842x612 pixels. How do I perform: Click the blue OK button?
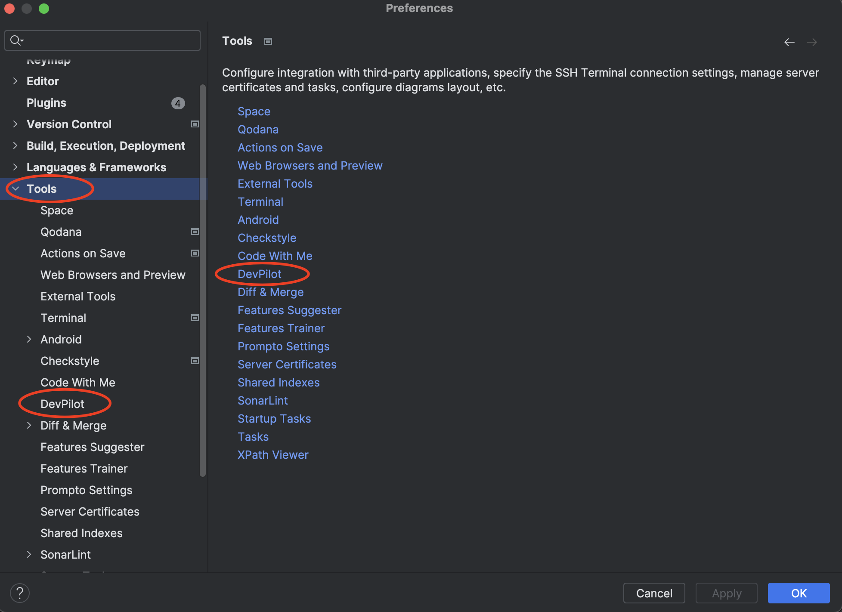coord(798,593)
